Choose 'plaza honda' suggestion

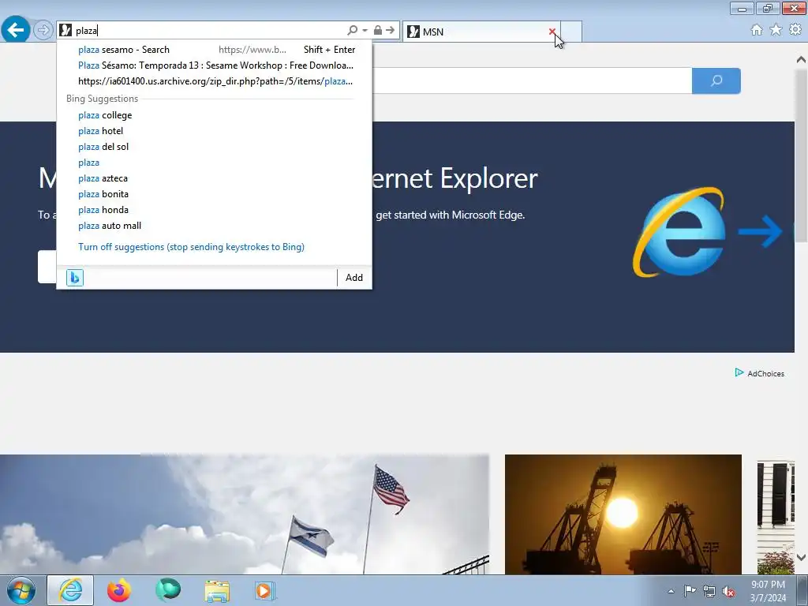point(215,210)
